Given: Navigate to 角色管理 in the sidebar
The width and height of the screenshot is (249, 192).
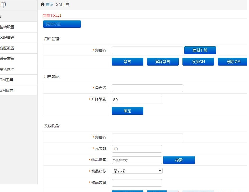Looking at the screenshot, I should click(x=7, y=69).
